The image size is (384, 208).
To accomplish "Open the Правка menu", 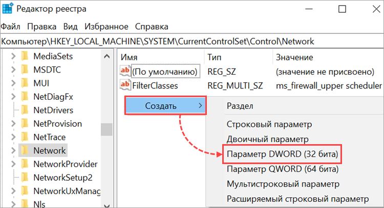I will (x=41, y=27).
